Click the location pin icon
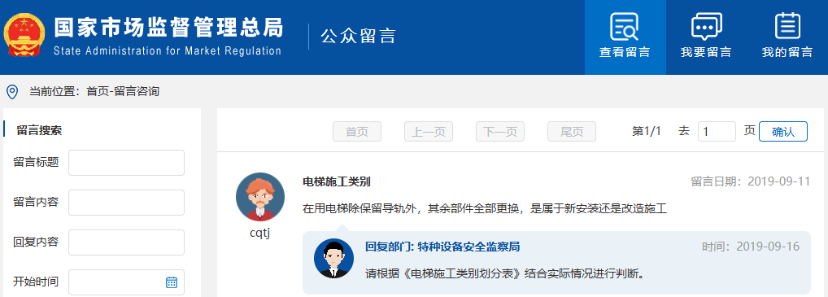This screenshot has height=297, width=828. click(12, 92)
